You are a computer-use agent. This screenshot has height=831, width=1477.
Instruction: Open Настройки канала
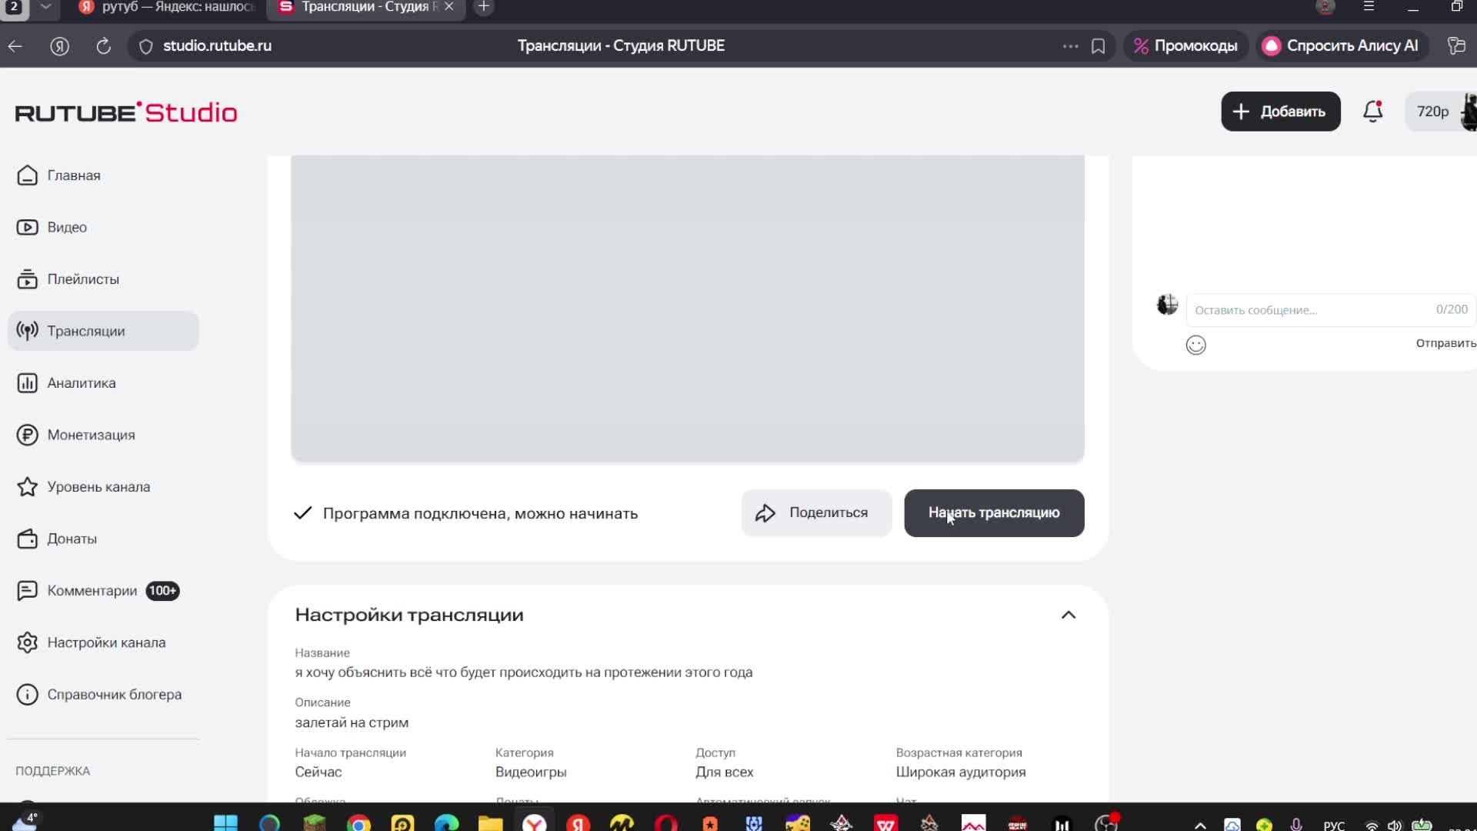[107, 642]
